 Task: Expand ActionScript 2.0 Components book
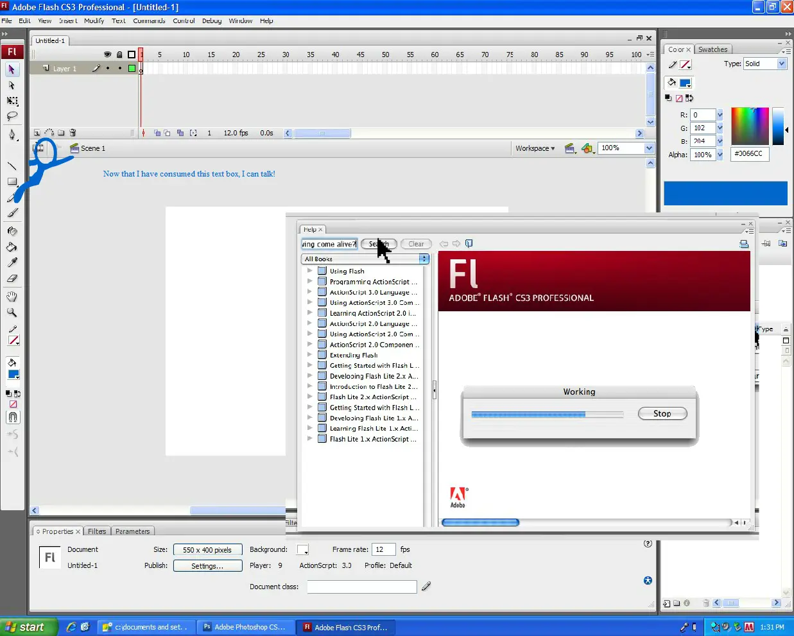310,345
